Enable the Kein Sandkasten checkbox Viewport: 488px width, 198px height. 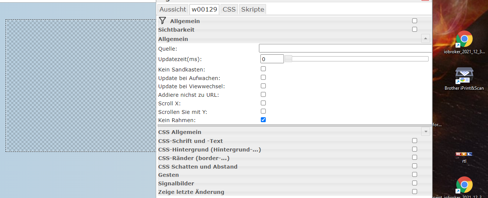click(263, 69)
